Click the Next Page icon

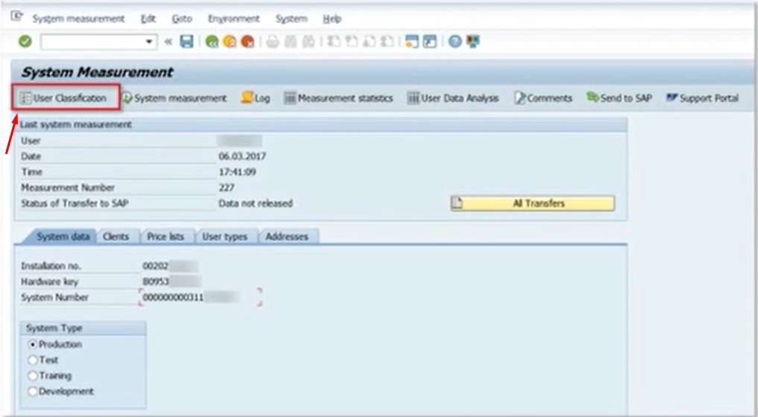click(370, 42)
